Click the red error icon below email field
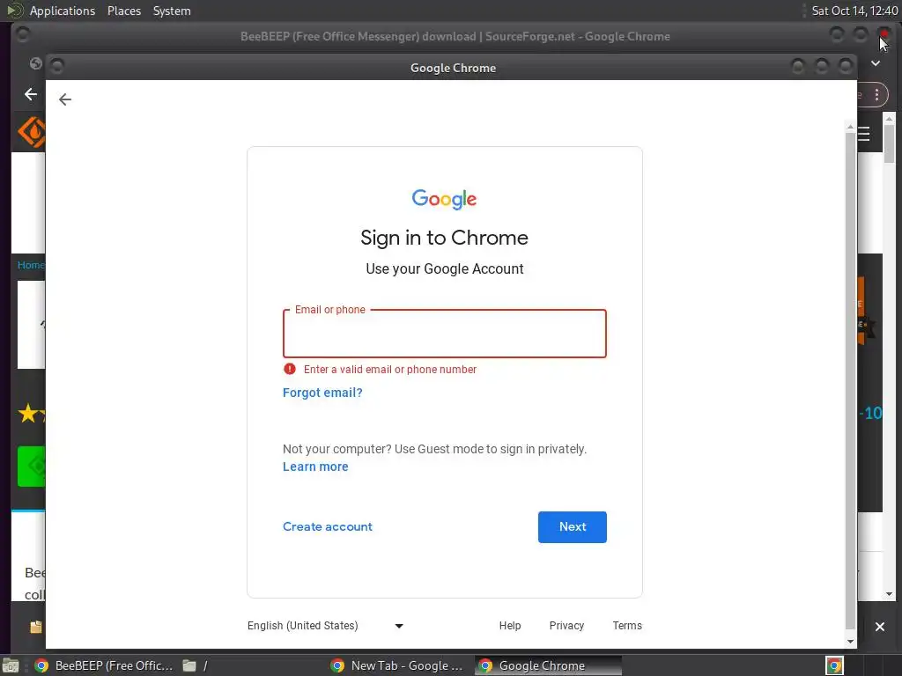Viewport: 902px width, 676px height. coord(290,369)
